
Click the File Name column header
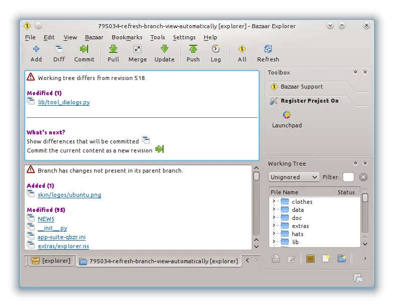[x=302, y=192]
